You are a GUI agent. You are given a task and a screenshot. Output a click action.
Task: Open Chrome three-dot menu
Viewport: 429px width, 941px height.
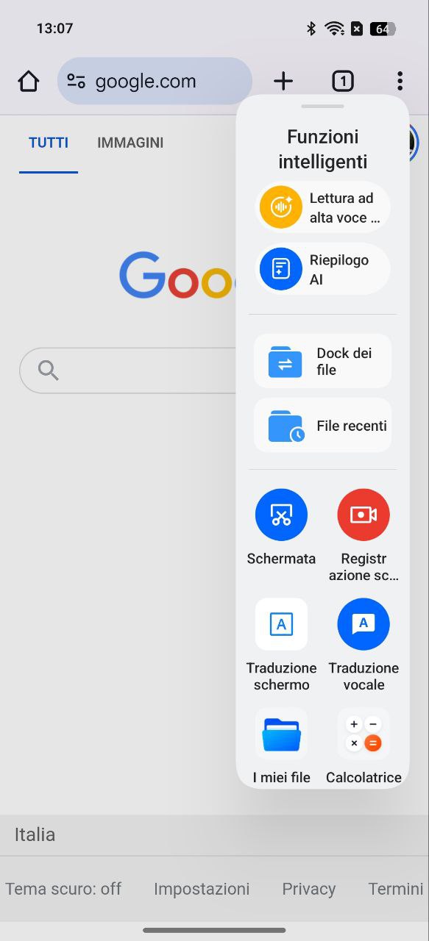click(x=400, y=81)
